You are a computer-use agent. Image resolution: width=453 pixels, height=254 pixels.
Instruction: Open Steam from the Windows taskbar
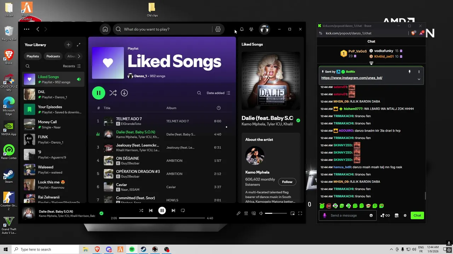click(x=143, y=249)
